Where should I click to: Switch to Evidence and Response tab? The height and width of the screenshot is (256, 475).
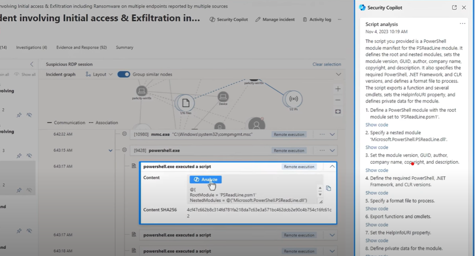coord(81,47)
